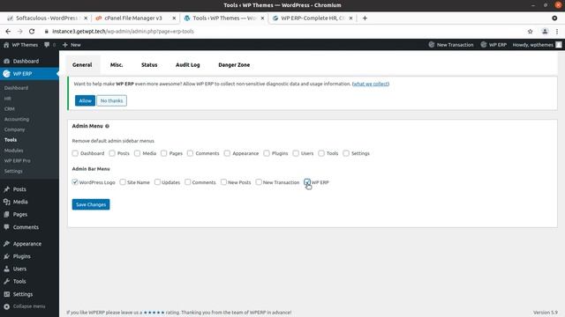The image size is (565, 317).
Task: Click the Chromium extension icon at tab strip end
Action: point(554,18)
